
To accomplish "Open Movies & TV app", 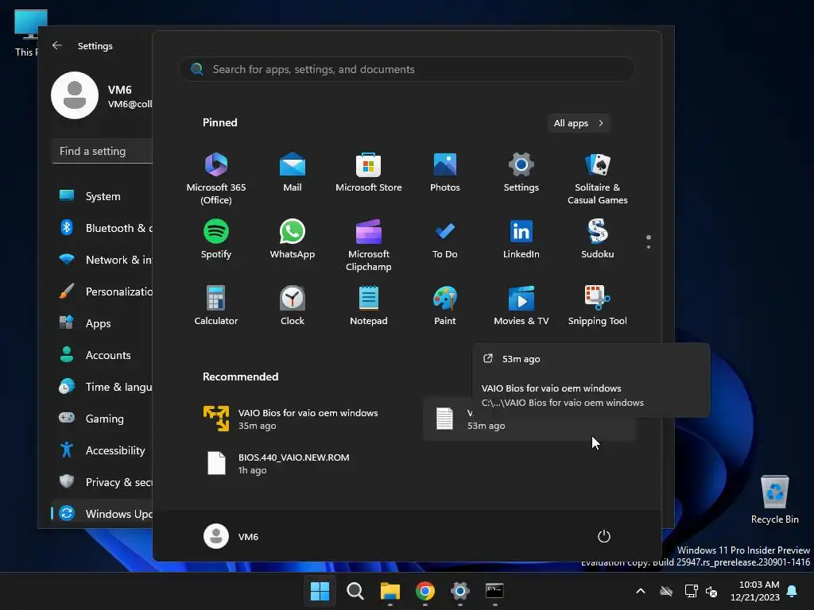I will 521,305.
